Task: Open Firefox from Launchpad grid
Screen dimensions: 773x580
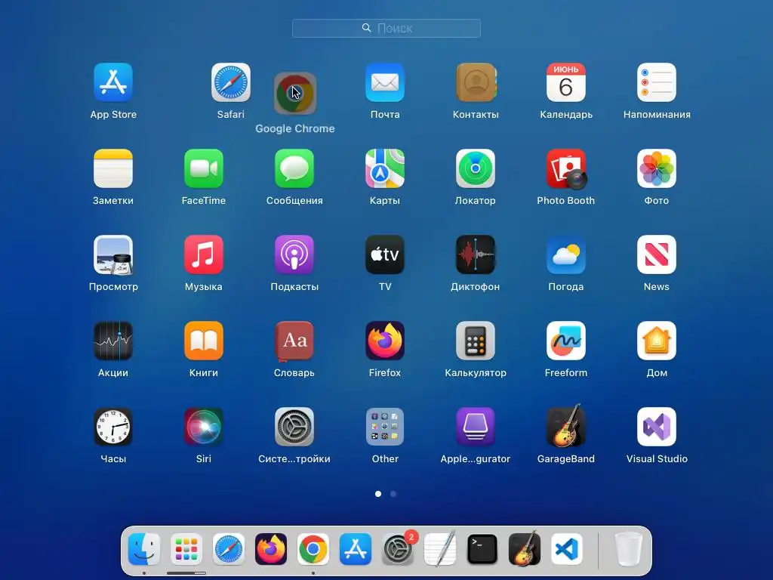Action: tap(385, 341)
